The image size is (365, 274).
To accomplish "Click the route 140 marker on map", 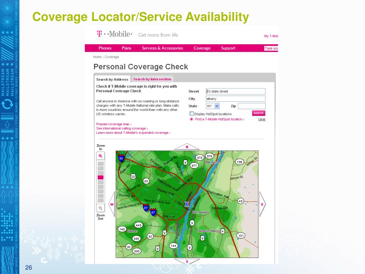I will (x=122, y=229).
